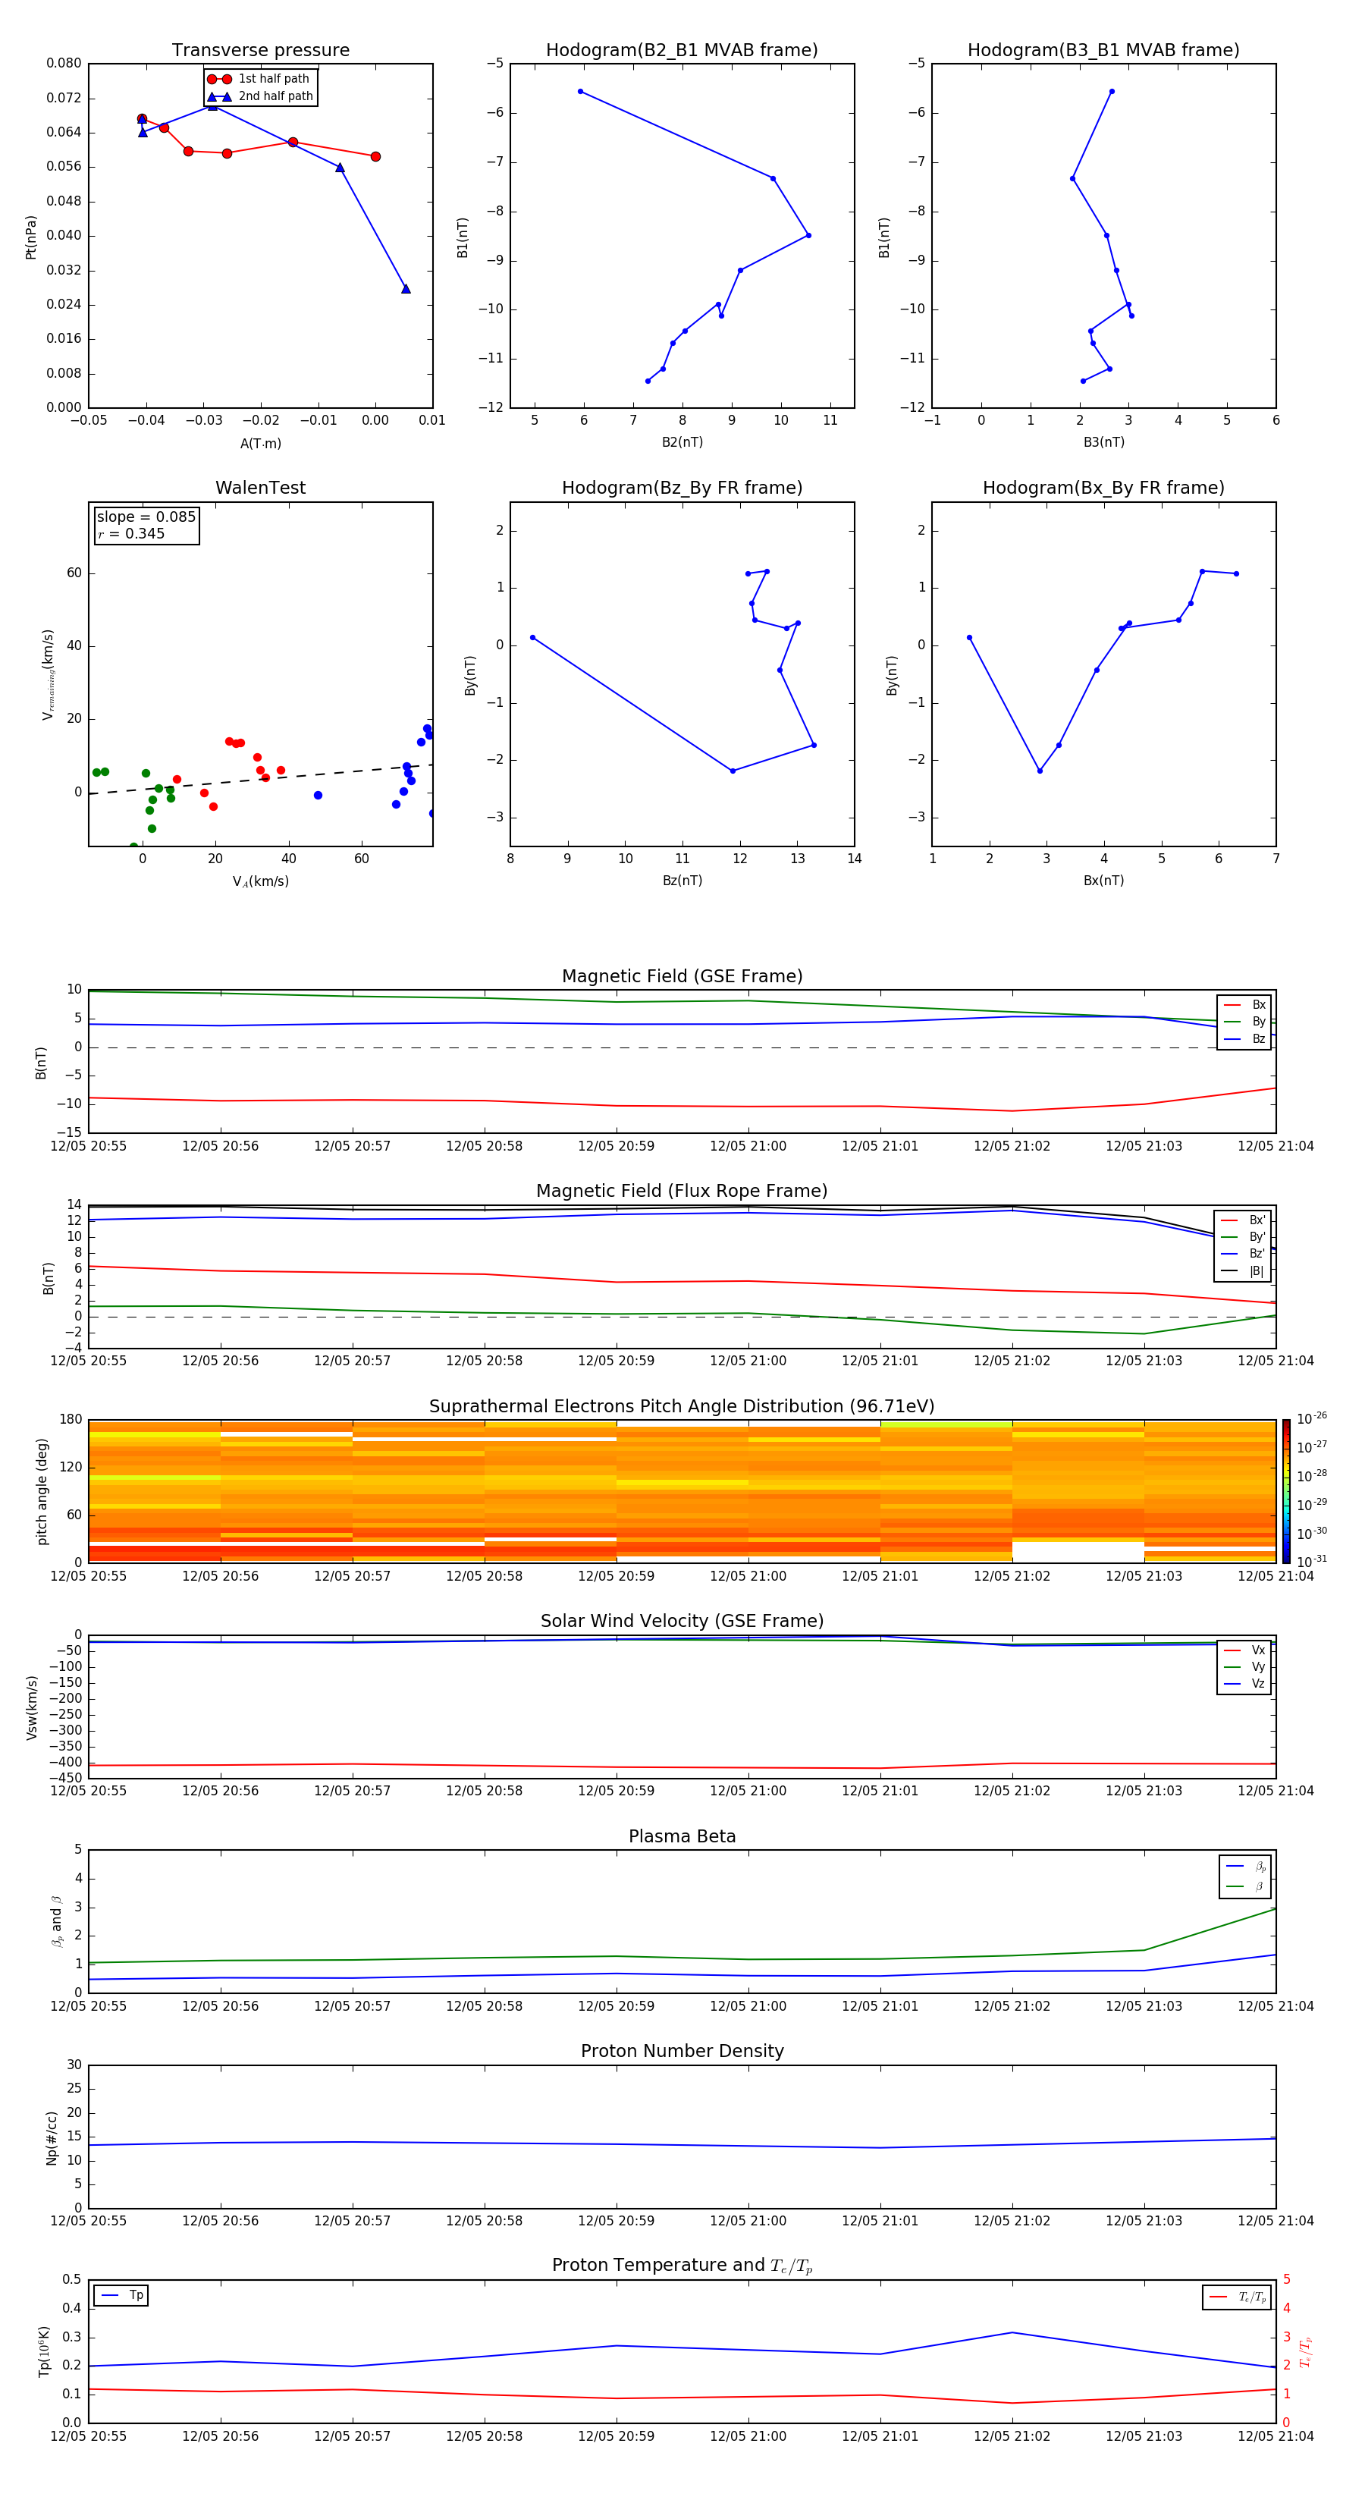
Task: Click the "Vx" solar wind legend entry
Action: [1244, 1651]
